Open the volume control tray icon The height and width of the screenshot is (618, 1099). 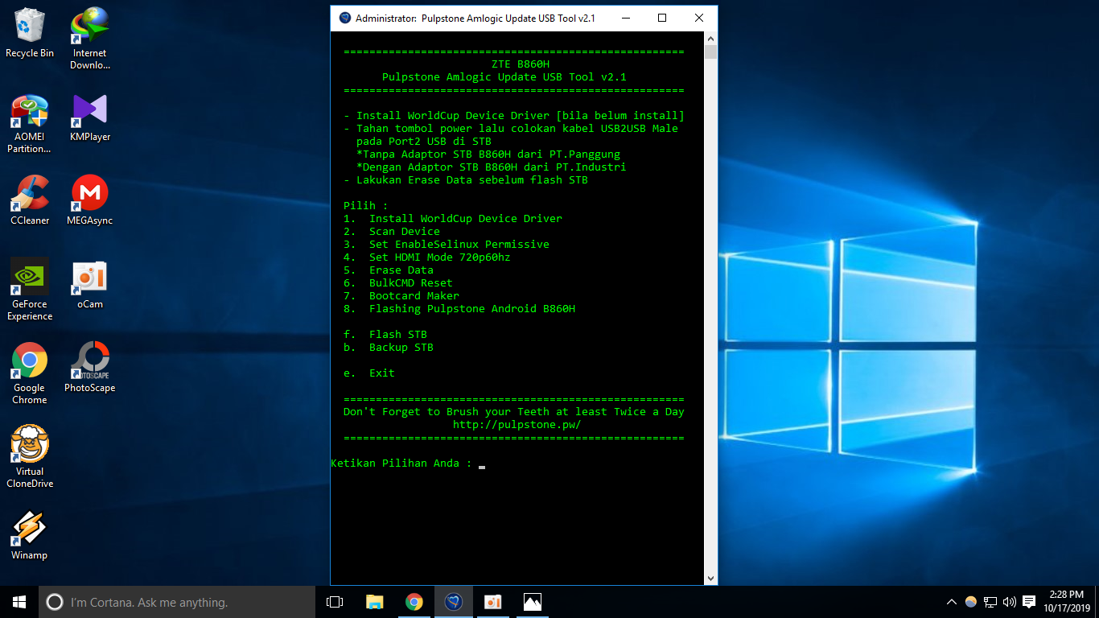coord(1009,602)
